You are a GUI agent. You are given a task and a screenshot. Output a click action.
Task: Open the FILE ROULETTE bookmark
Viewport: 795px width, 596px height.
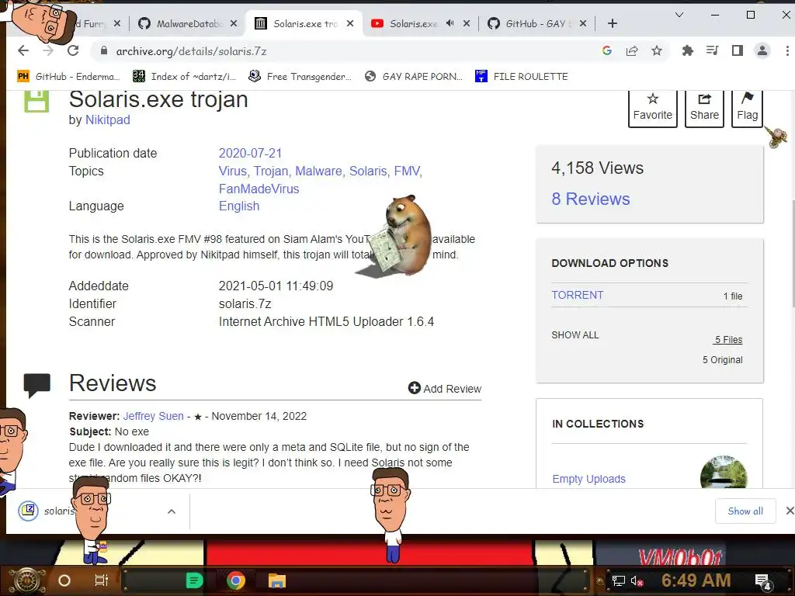point(522,77)
